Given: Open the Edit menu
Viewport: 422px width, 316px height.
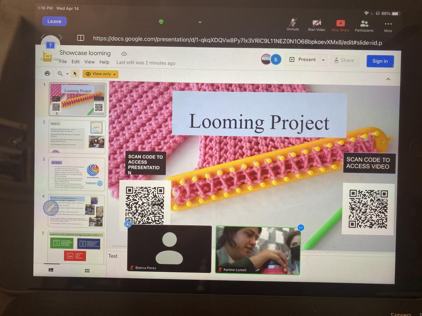Looking at the screenshot, I should point(75,62).
